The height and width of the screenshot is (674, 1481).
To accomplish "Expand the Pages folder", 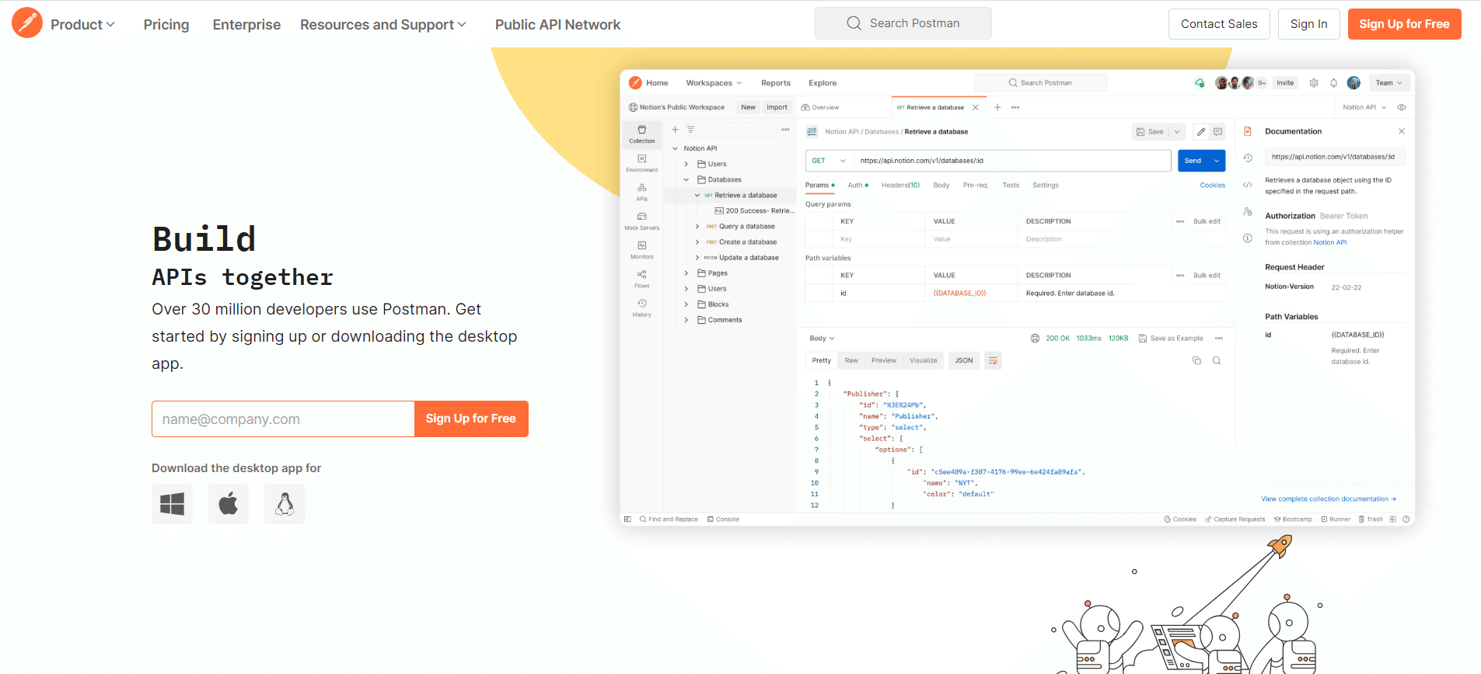I will tap(686, 273).
